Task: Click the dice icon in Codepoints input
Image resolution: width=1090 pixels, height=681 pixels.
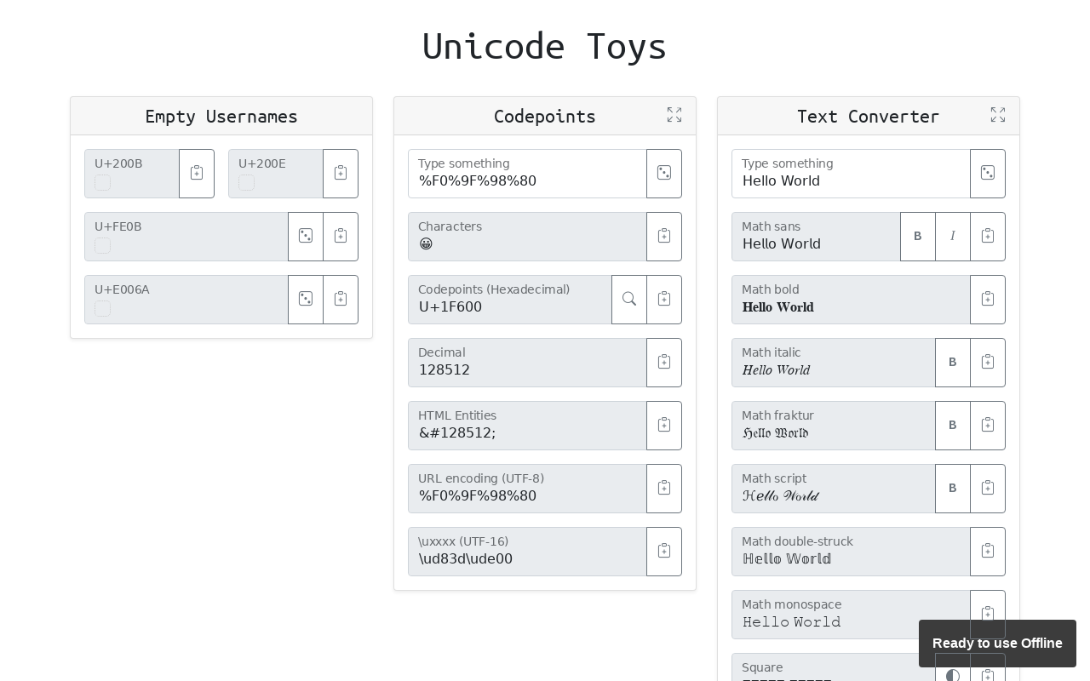Action: (x=664, y=174)
